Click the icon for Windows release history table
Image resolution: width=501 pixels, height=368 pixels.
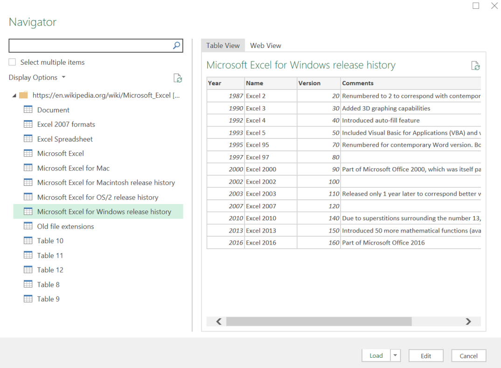[28, 211]
